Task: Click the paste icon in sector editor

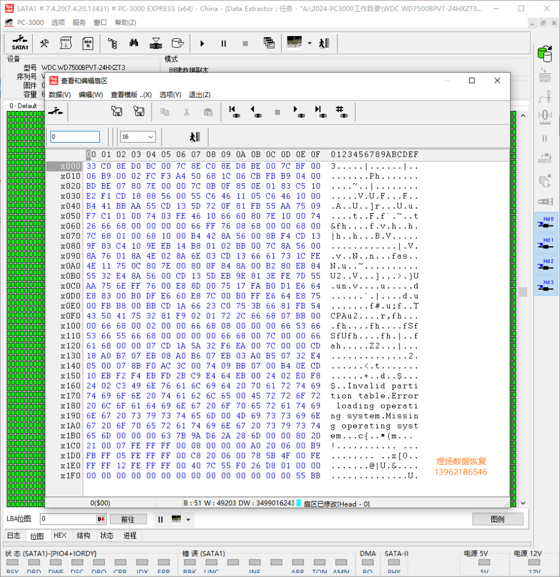Action: click(x=208, y=112)
